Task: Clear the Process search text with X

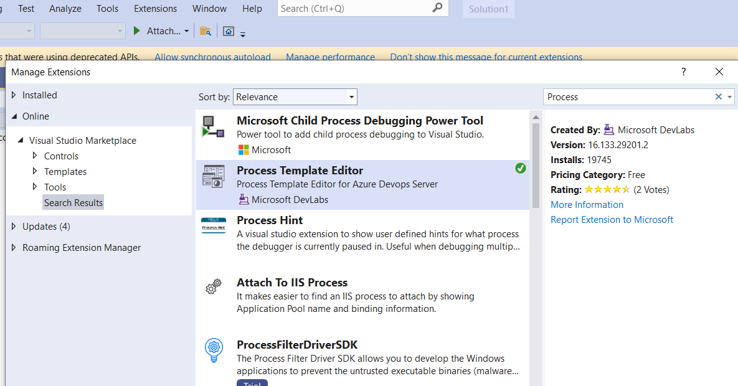Action: point(718,96)
